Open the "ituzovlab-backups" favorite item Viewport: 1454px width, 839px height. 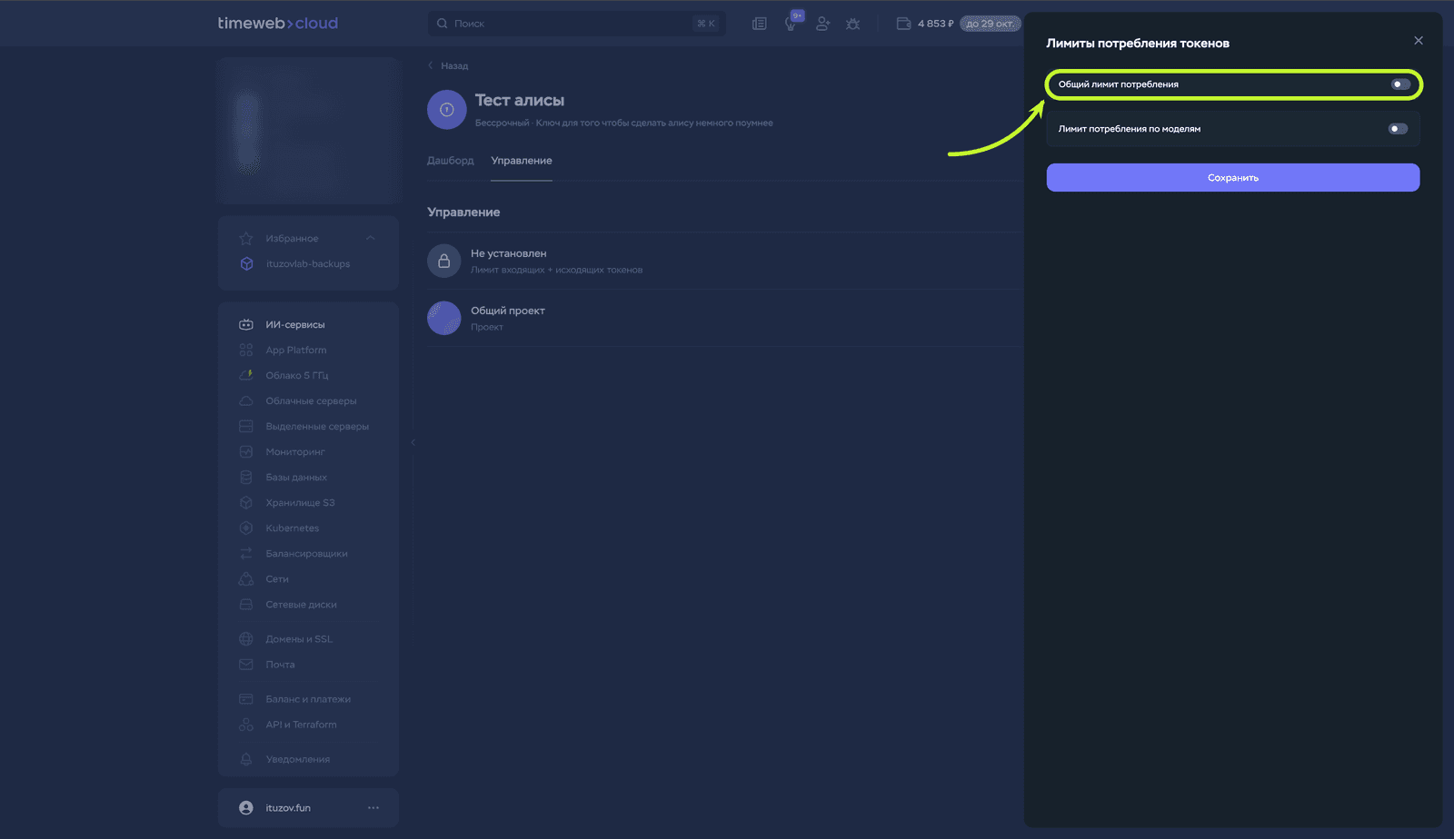click(x=308, y=264)
